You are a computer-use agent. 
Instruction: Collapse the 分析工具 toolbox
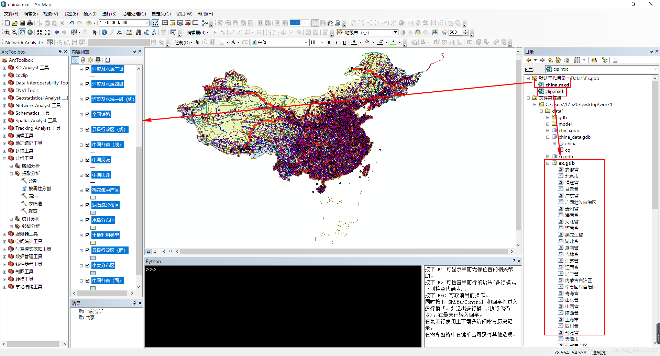click(x=4, y=159)
